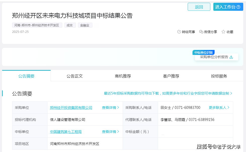Go to the 投标服务 tab
246x152 pixels.
pyautogui.click(x=219, y=76)
